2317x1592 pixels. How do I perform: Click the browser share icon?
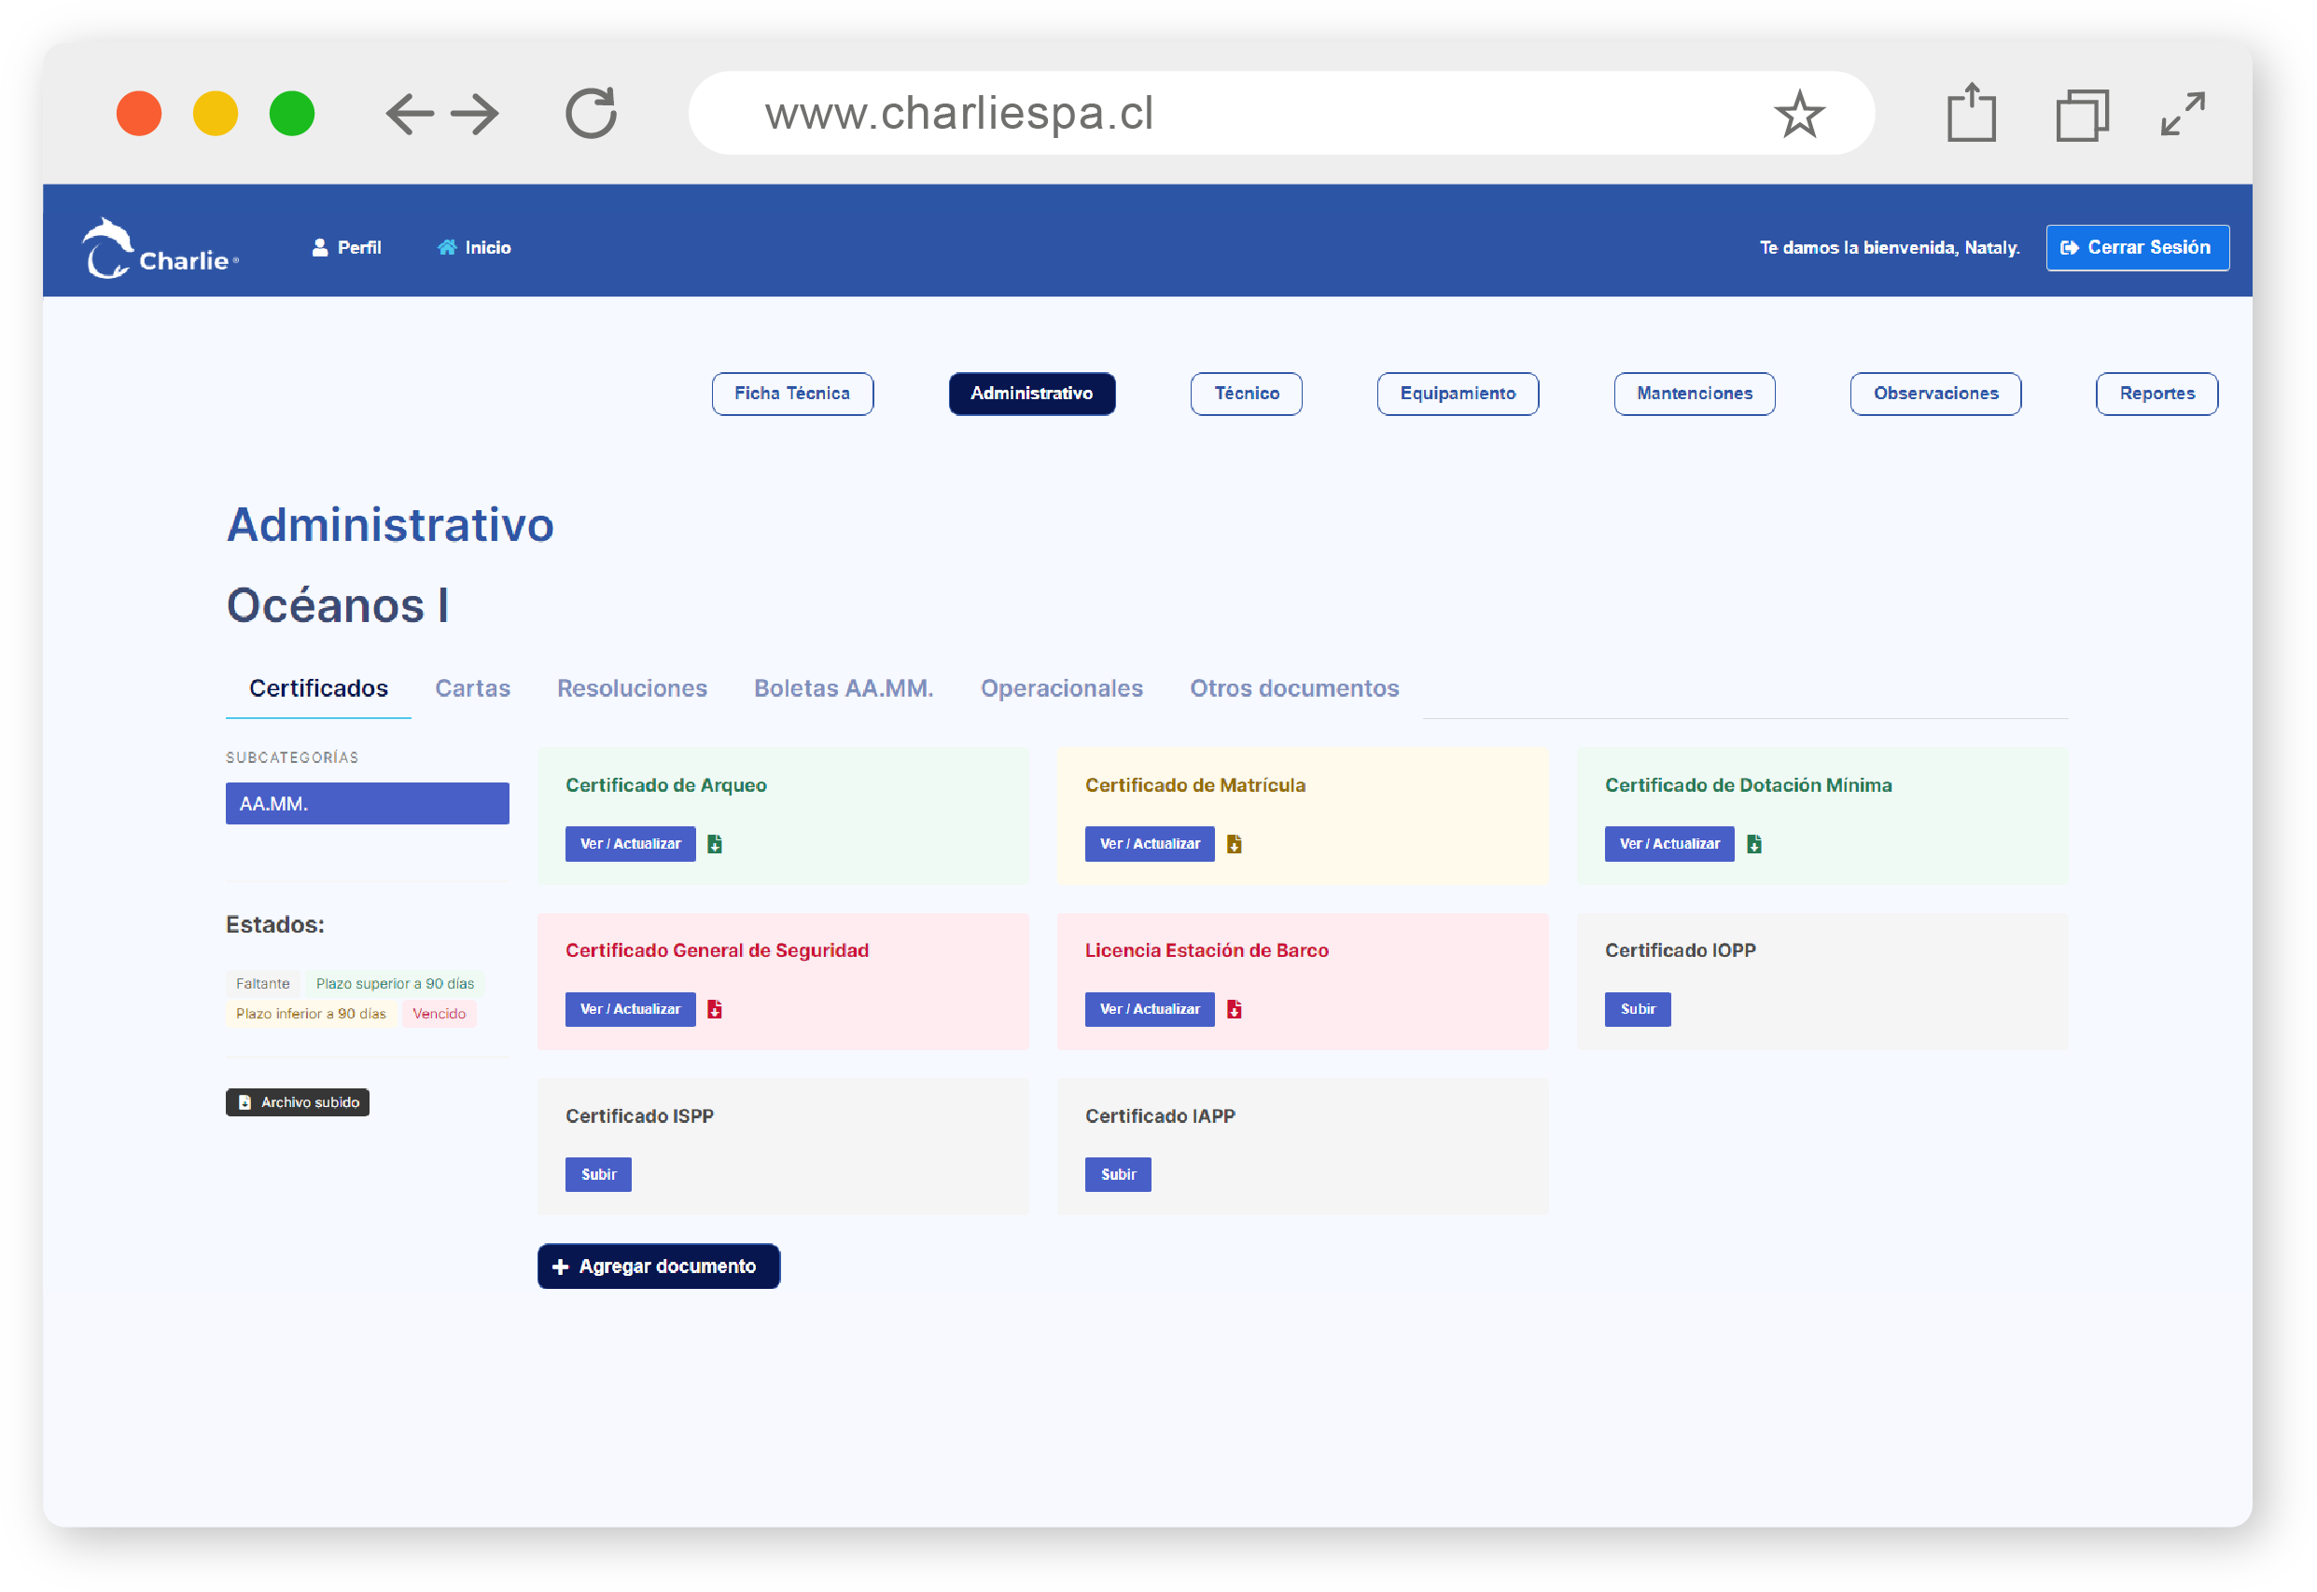1970,114
